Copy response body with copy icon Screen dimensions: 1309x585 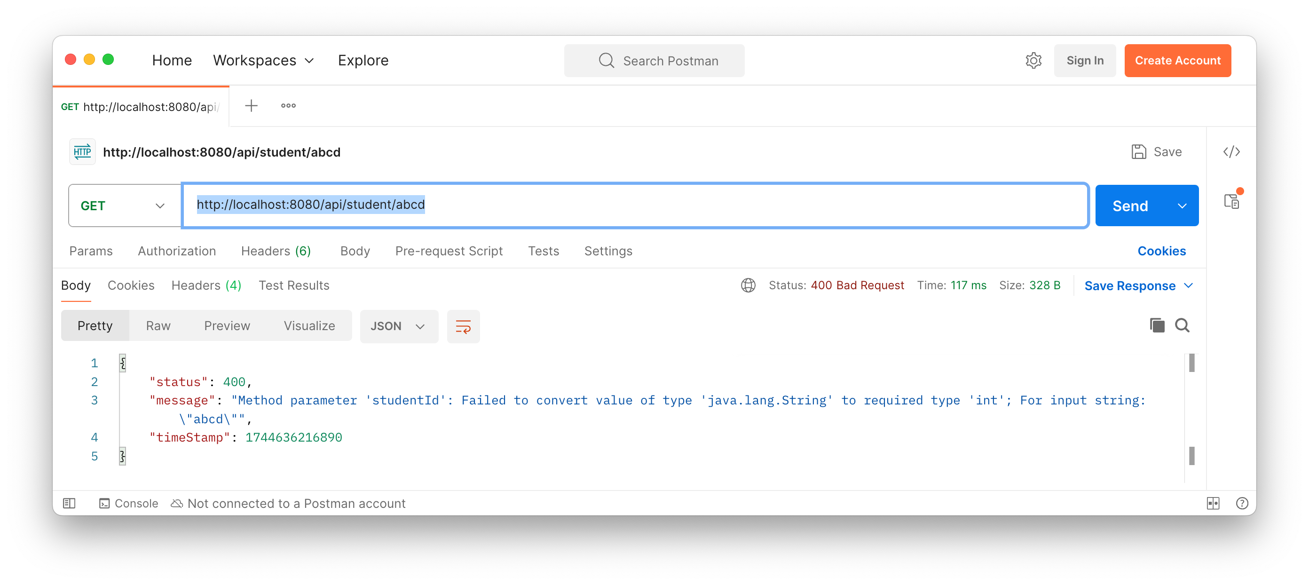coord(1157,325)
